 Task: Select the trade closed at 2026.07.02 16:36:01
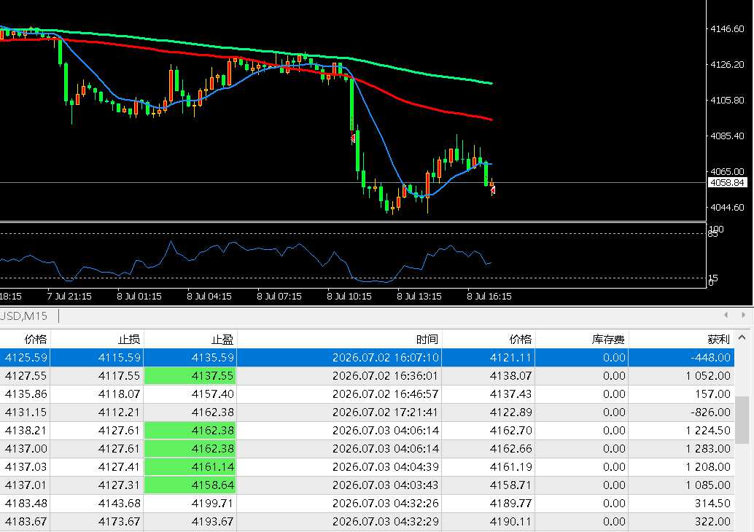pos(368,376)
